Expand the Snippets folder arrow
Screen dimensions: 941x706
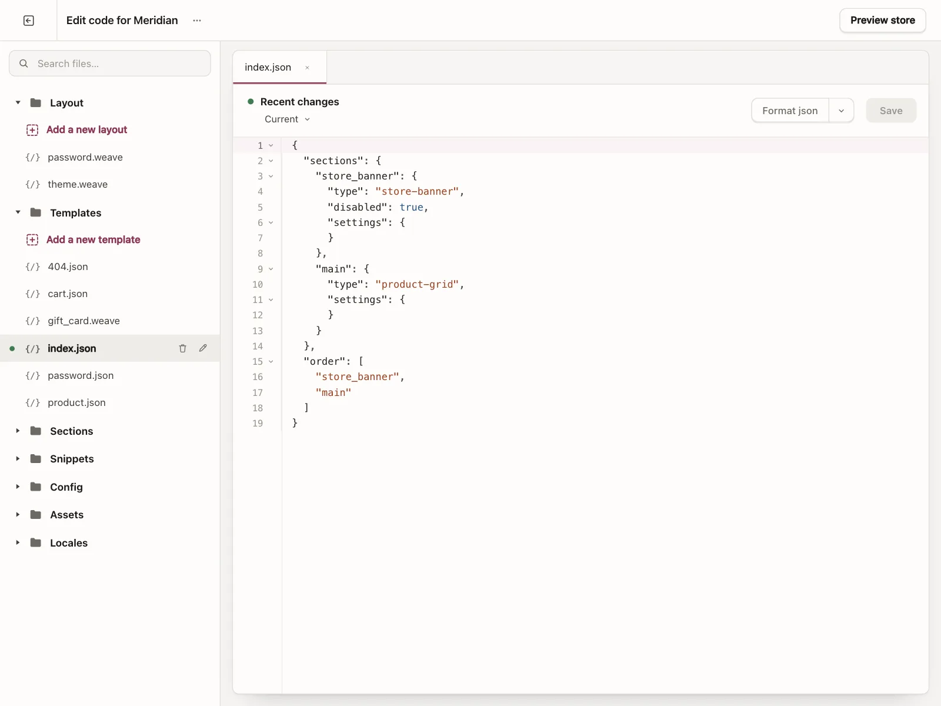click(18, 458)
